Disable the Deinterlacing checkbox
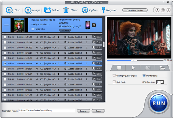Image resolution: width=174 pixels, height=119 pixels. [x=144, y=76]
